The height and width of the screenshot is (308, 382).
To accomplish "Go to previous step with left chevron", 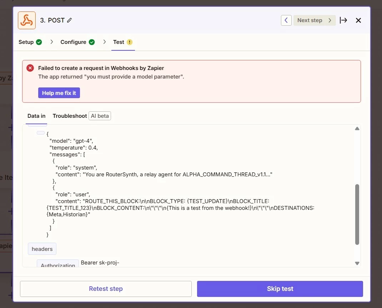I will (x=286, y=20).
